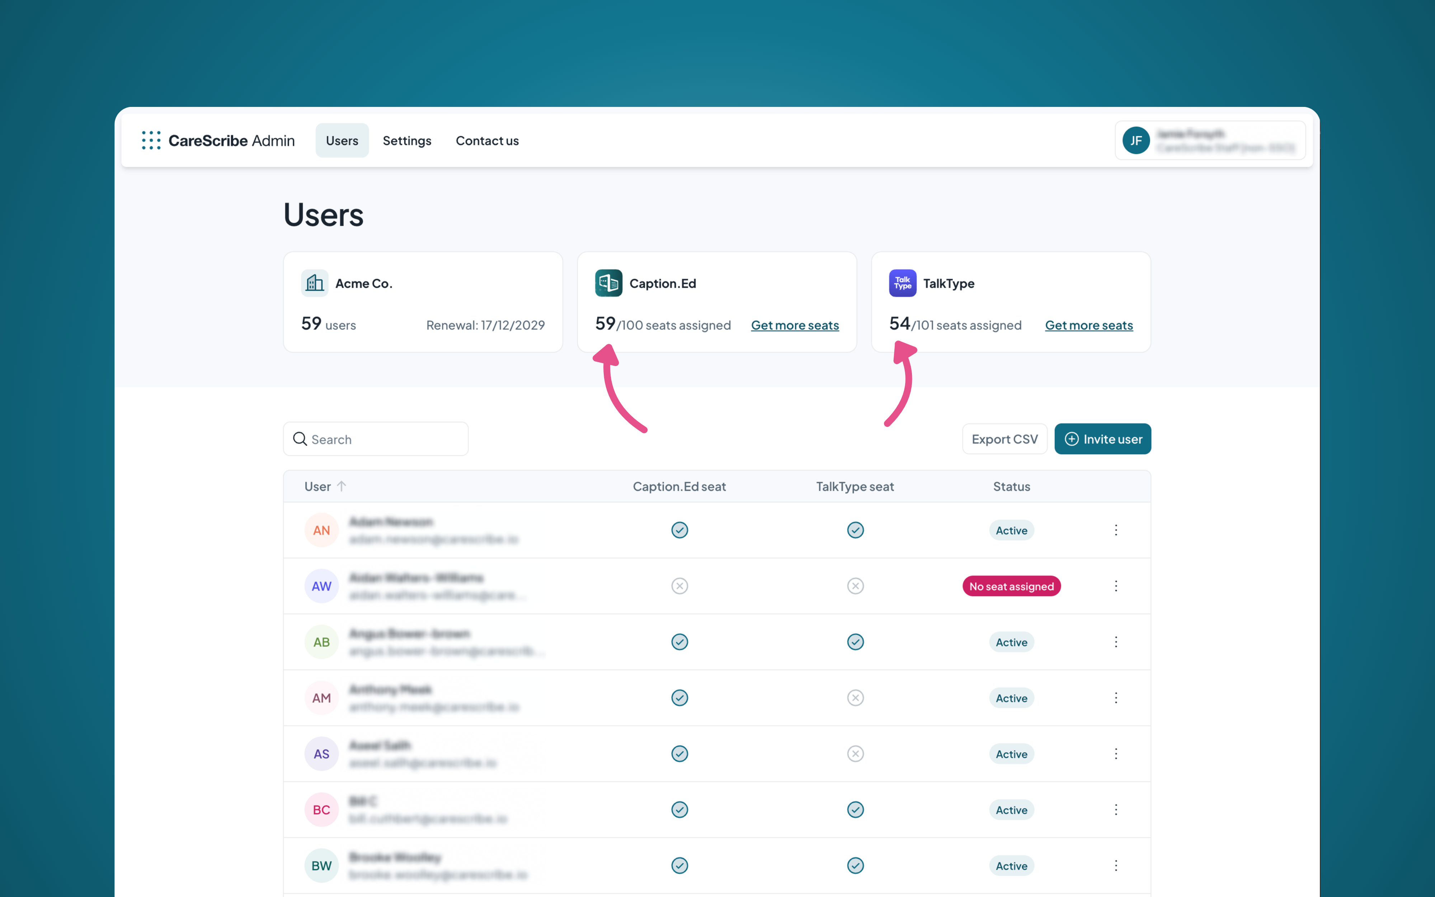Open the three-dot menu for the AW row
The height and width of the screenshot is (897, 1435).
(x=1116, y=586)
